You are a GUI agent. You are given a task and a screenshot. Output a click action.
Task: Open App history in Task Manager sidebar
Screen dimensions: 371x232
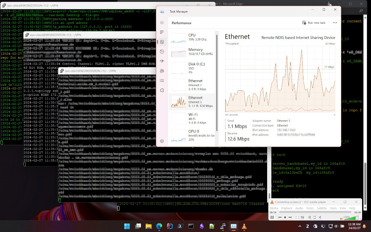[x=162, y=52]
